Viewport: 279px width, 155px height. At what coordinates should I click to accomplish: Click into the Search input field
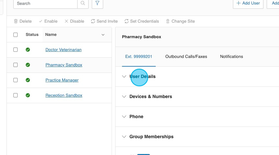[45, 3]
